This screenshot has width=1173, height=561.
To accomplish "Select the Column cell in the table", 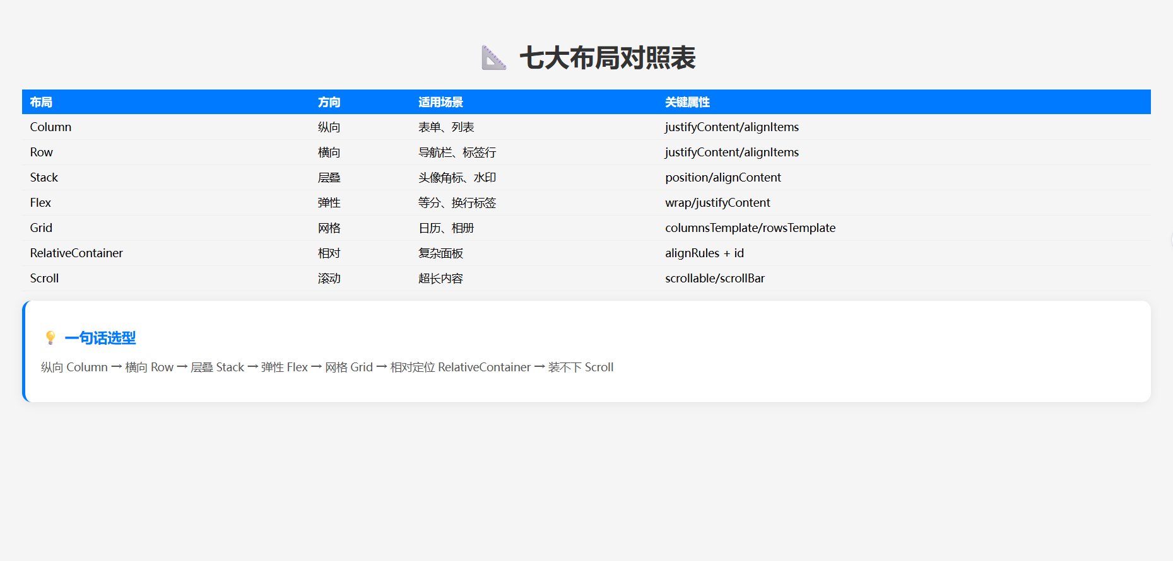I will pos(50,127).
